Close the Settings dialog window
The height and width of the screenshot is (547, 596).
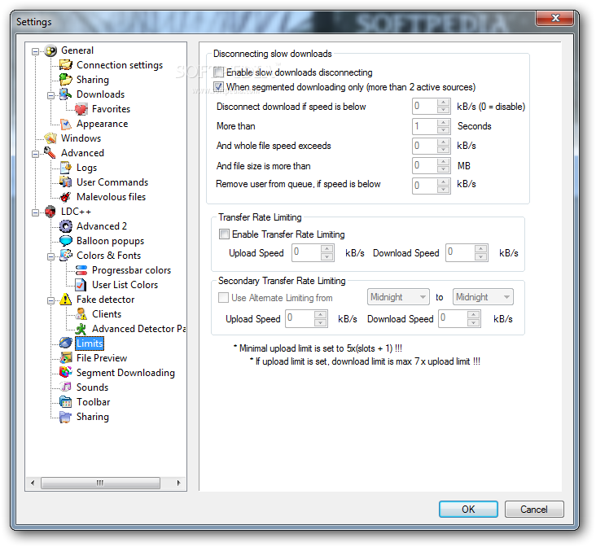(555, 18)
